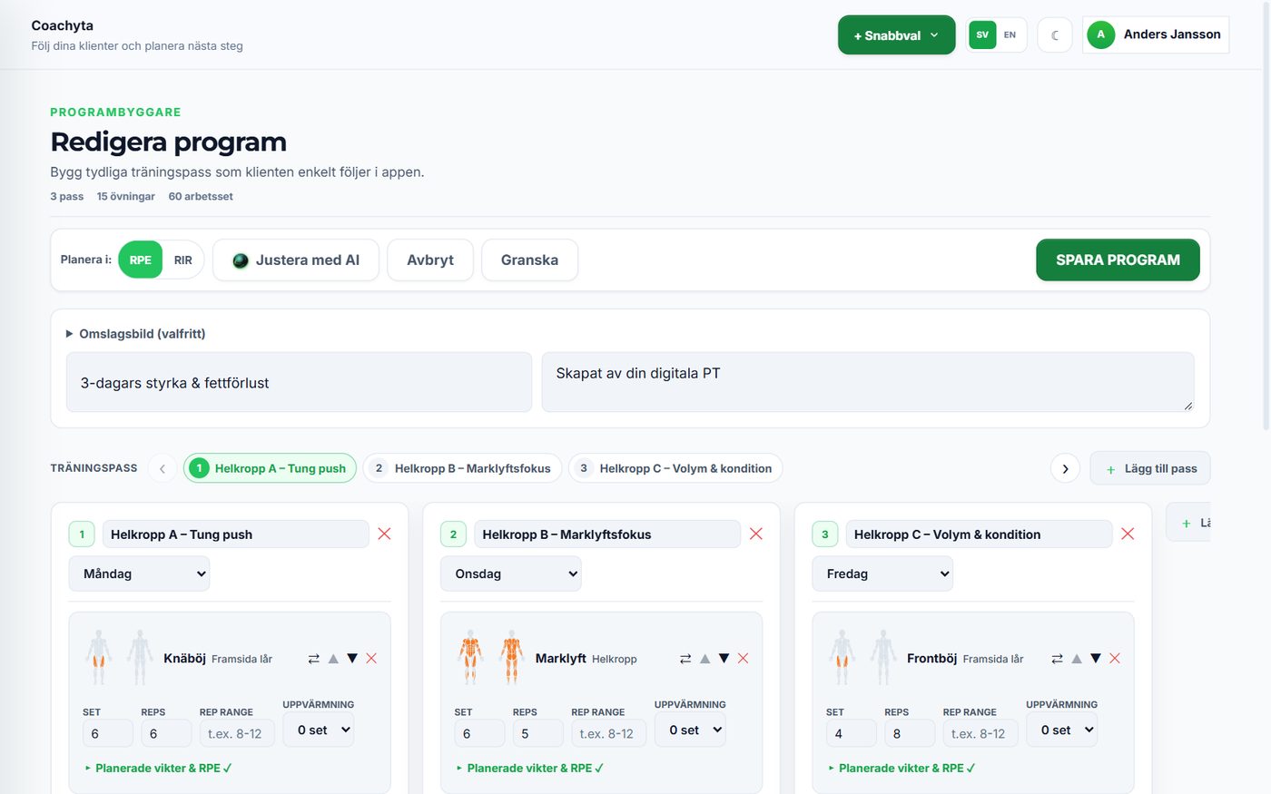This screenshot has width=1271, height=794.
Task: Click the Marklyft muscle map figure
Action: click(x=491, y=658)
